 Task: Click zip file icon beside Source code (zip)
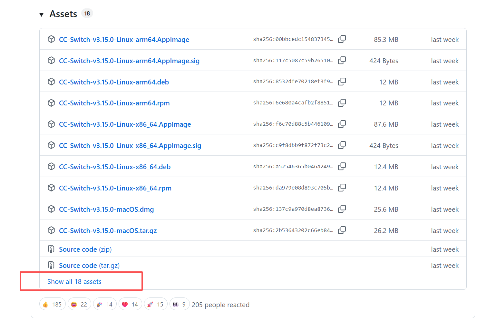51,249
